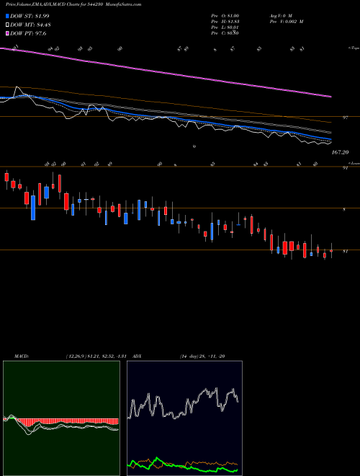Click the ADX panel title label

point(137,356)
